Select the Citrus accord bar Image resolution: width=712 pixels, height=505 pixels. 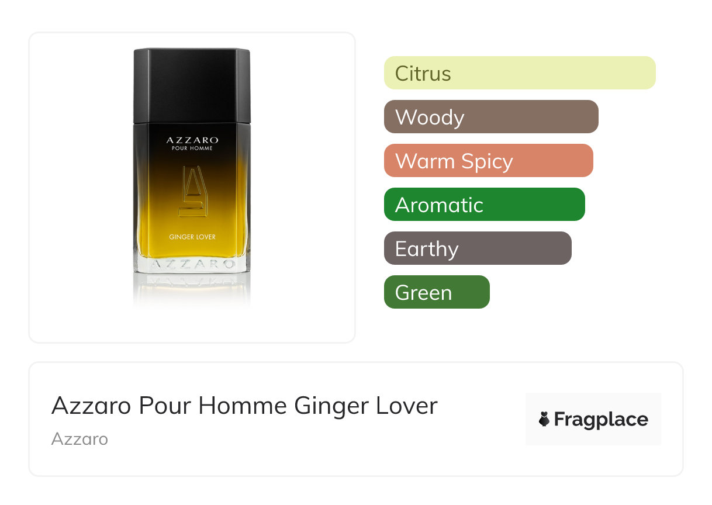520,73
